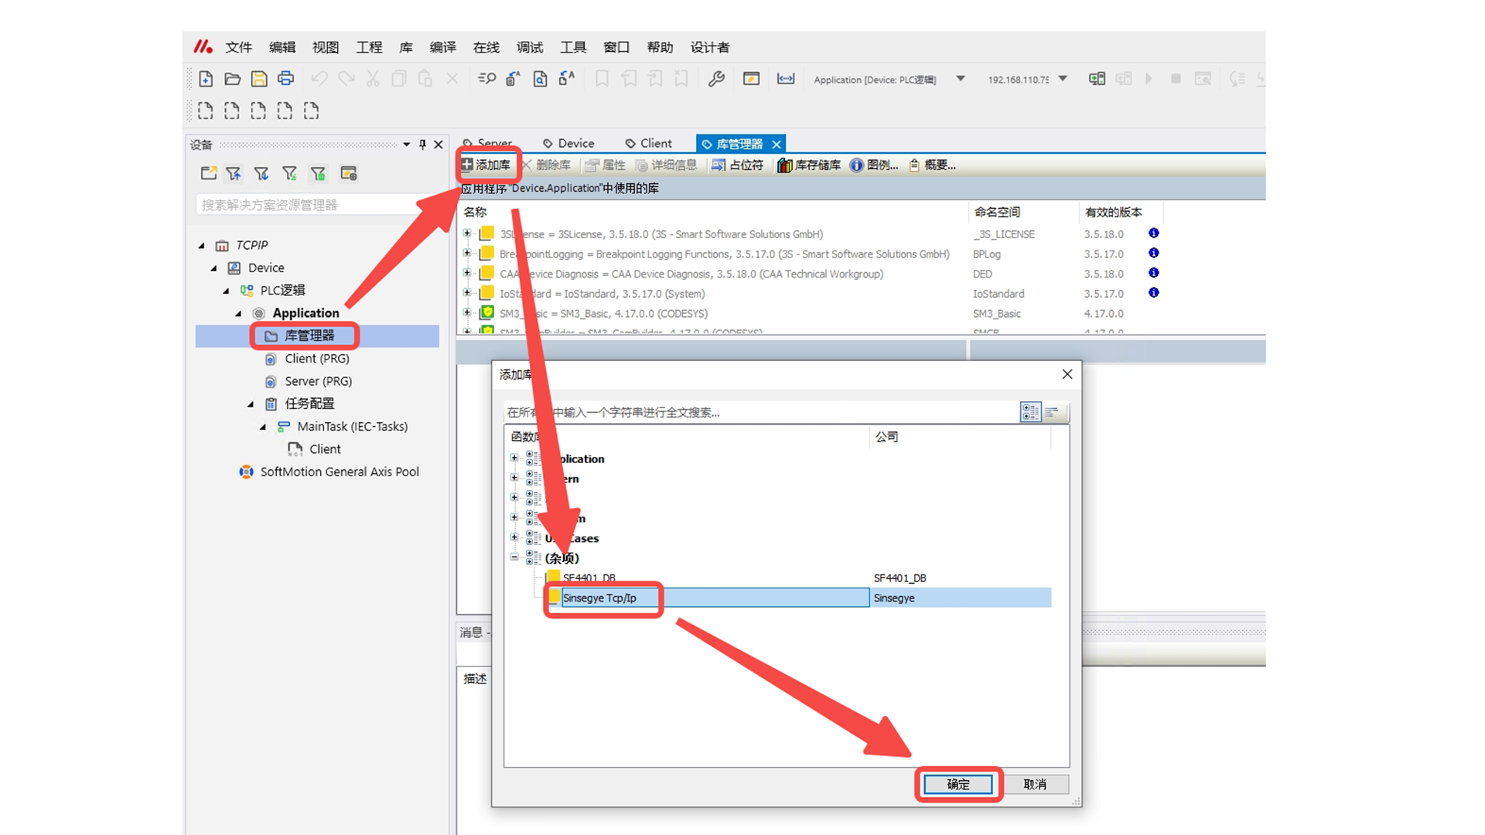
Task: Collapse the 任务配置 tree node
Action: [x=251, y=404]
